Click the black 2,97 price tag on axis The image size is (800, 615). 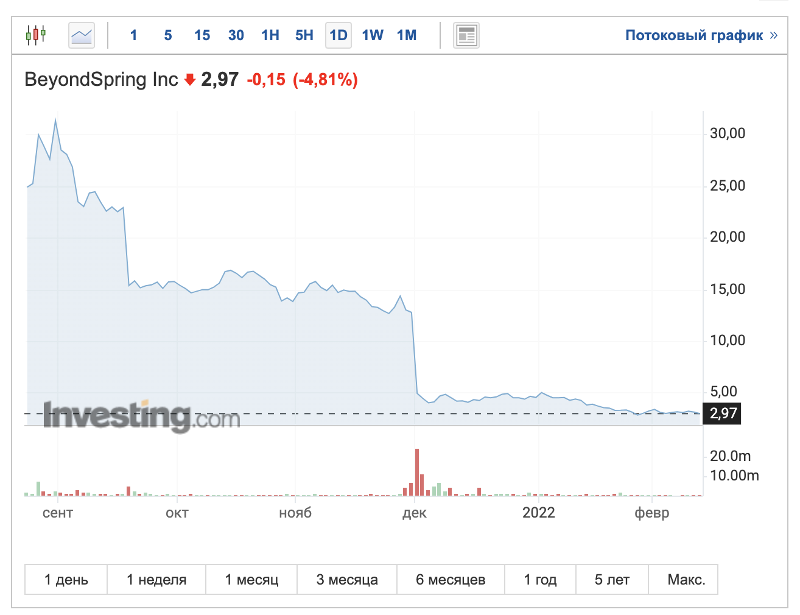(x=722, y=413)
